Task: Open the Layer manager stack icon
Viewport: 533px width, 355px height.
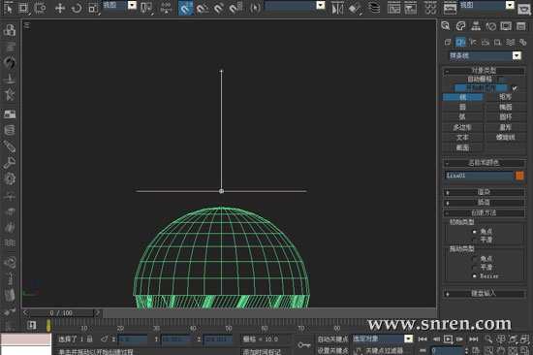Action: [375, 8]
